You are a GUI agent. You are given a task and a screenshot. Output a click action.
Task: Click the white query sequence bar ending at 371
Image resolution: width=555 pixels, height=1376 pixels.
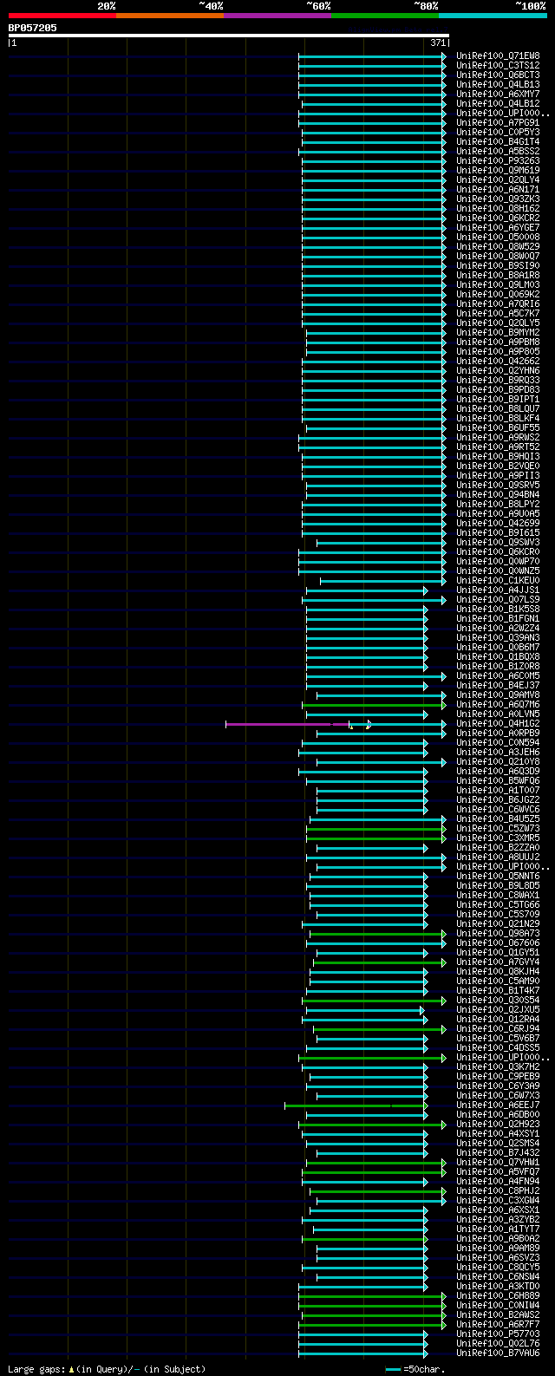pyautogui.click(x=228, y=36)
